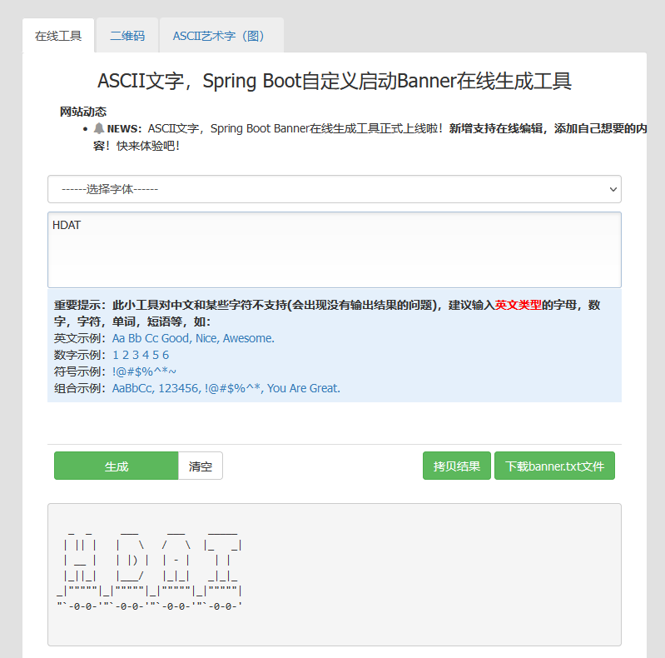The height and width of the screenshot is (658, 665).
Task: Open the 二维码 tab
Action: (x=127, y=36)
